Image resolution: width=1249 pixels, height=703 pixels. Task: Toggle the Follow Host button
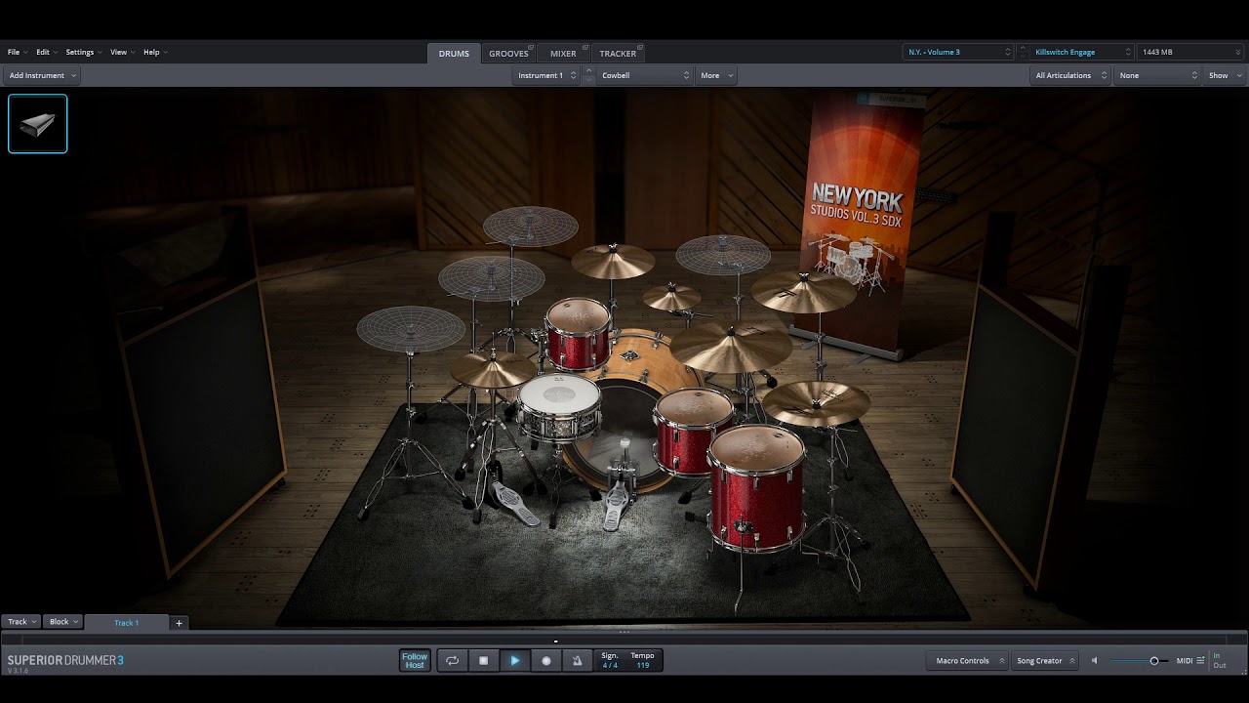coord(415,661)
